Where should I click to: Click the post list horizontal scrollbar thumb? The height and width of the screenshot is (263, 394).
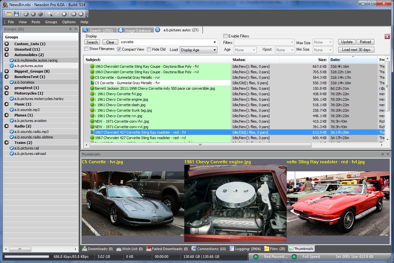click(200, 145)
